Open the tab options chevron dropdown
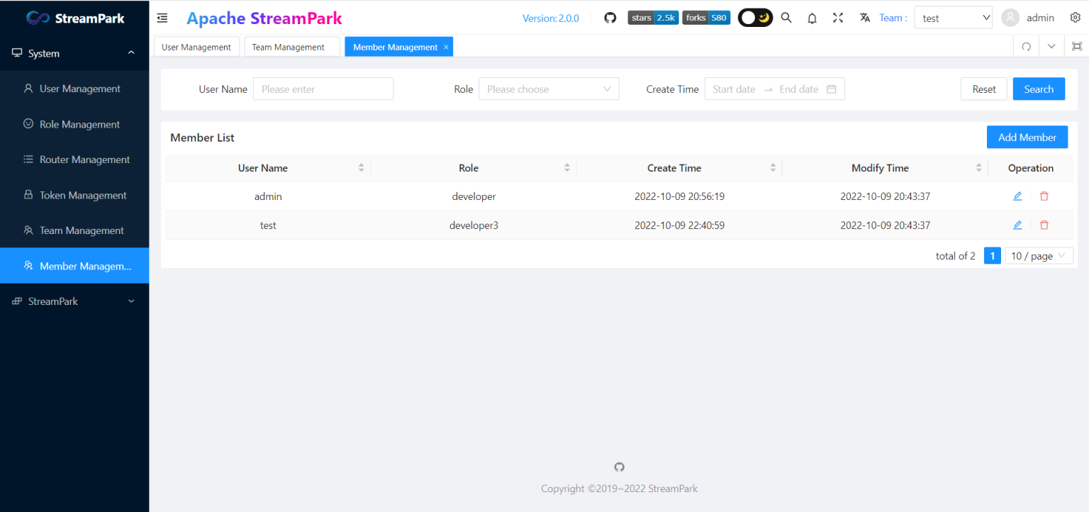 pyautogui.click(x=1051, y=47)
